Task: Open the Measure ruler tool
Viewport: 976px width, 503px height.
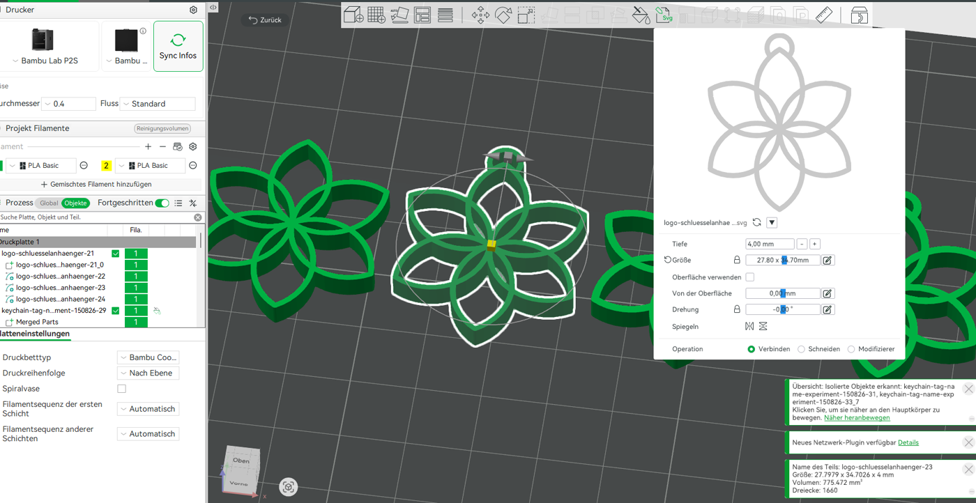Action: 825,15
